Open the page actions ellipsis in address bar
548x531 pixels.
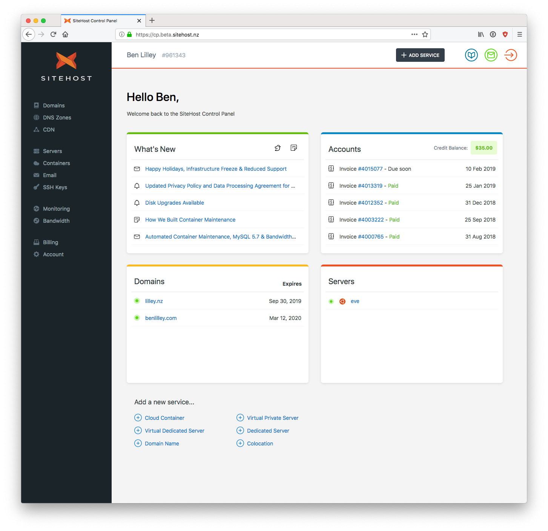pyautogui.click(x=414, y=35)
